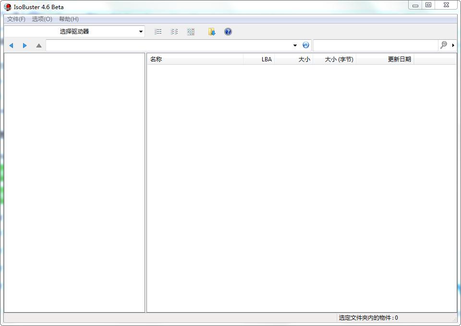The height and width of the screenshot is (326, 461).
Task: Expand search options arrow next to magnifier
Action: pyautogui.click(x=453, y=46)
